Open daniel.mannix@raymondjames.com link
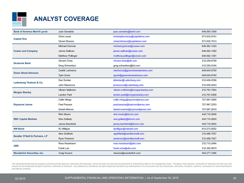Screen dimensions: 244x183 (132, 109)
